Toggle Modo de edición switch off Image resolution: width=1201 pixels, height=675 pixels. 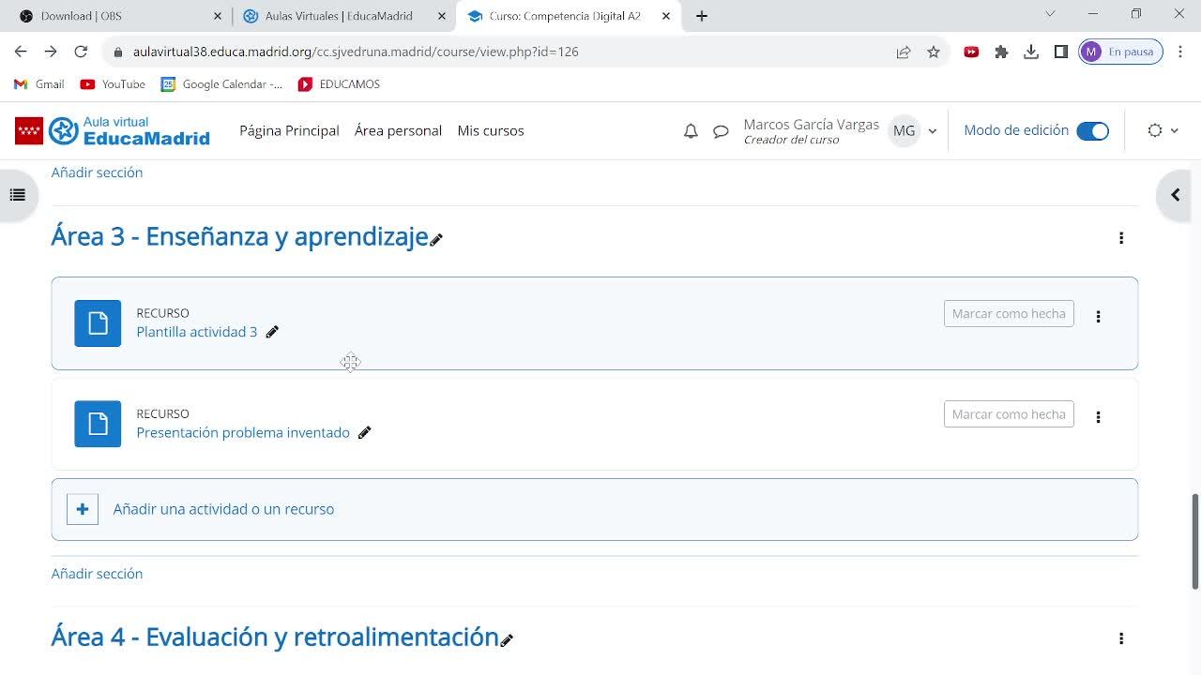pos(1092,131)
